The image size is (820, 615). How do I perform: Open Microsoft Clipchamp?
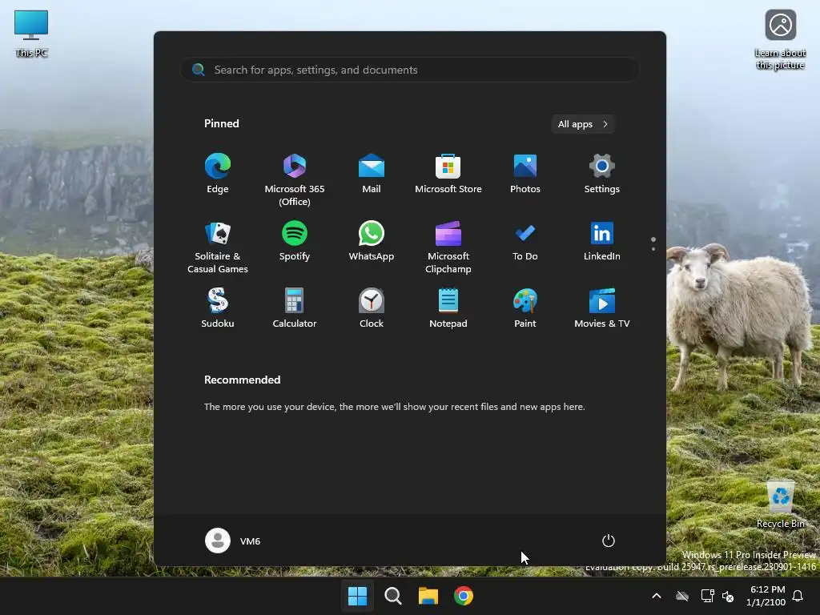(x=448, y=247)
